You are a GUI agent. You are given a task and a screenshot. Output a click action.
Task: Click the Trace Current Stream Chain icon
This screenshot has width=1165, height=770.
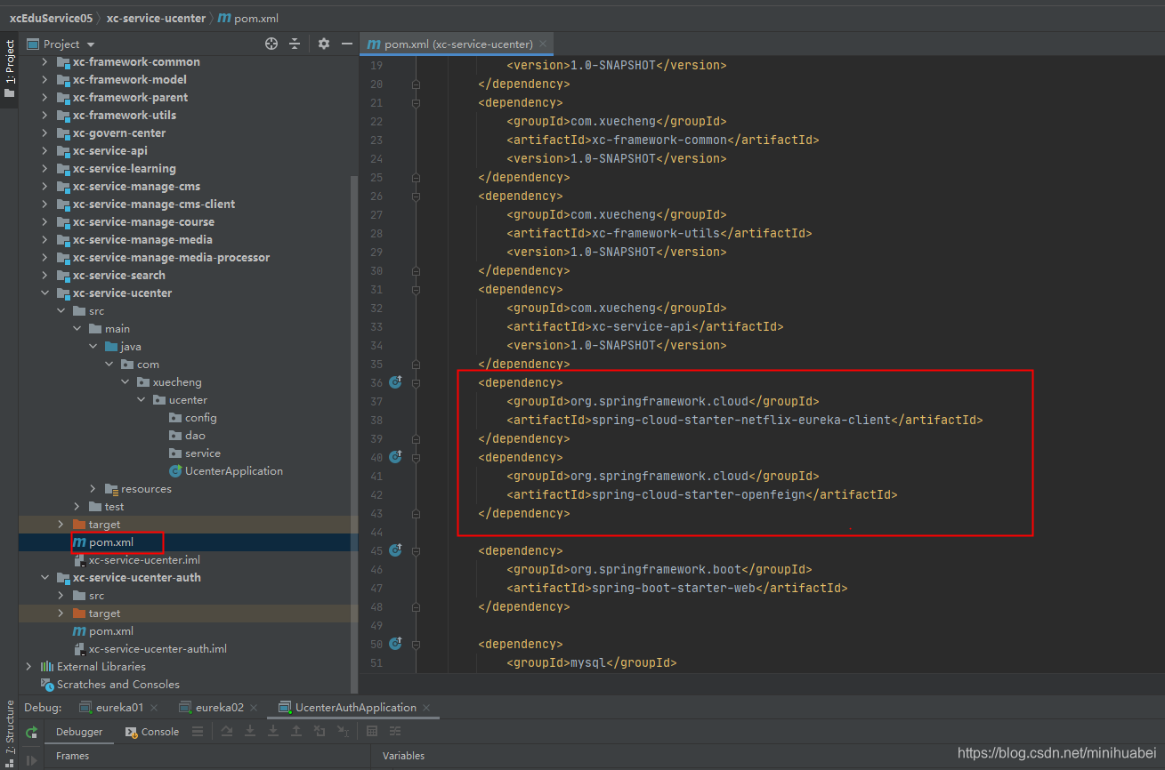tap(395, 731)
